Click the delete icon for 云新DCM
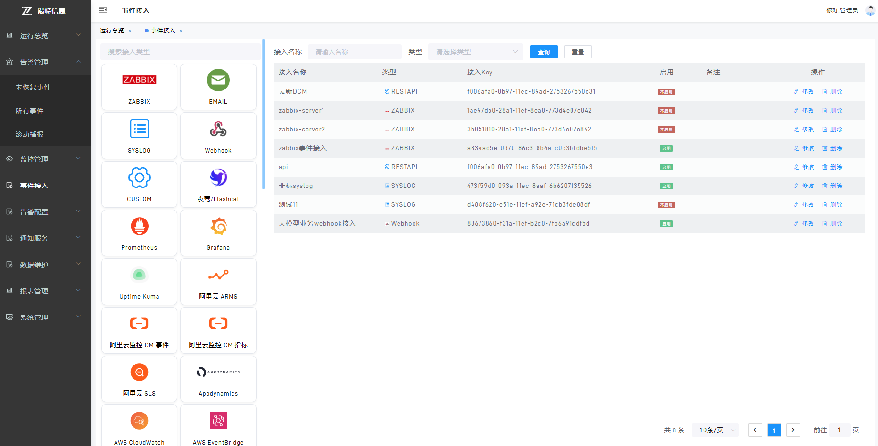Screen dimensions: 878x446 pyautogui.click(x=825, y=92)
